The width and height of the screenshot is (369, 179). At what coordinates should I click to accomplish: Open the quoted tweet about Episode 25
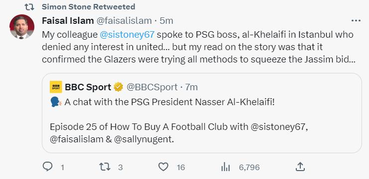point(202,113)
